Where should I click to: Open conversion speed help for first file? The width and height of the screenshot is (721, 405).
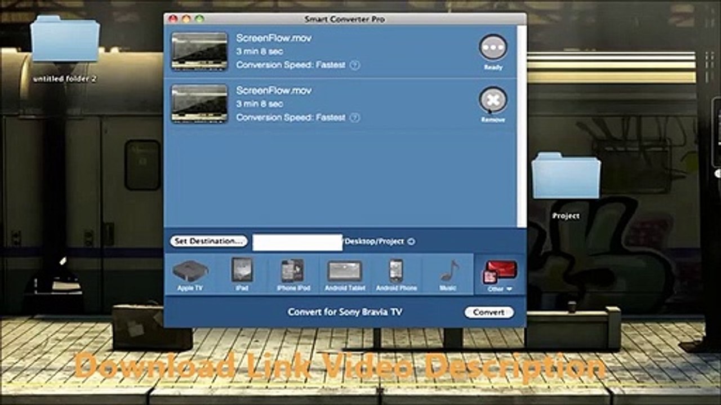pos(354,65)
